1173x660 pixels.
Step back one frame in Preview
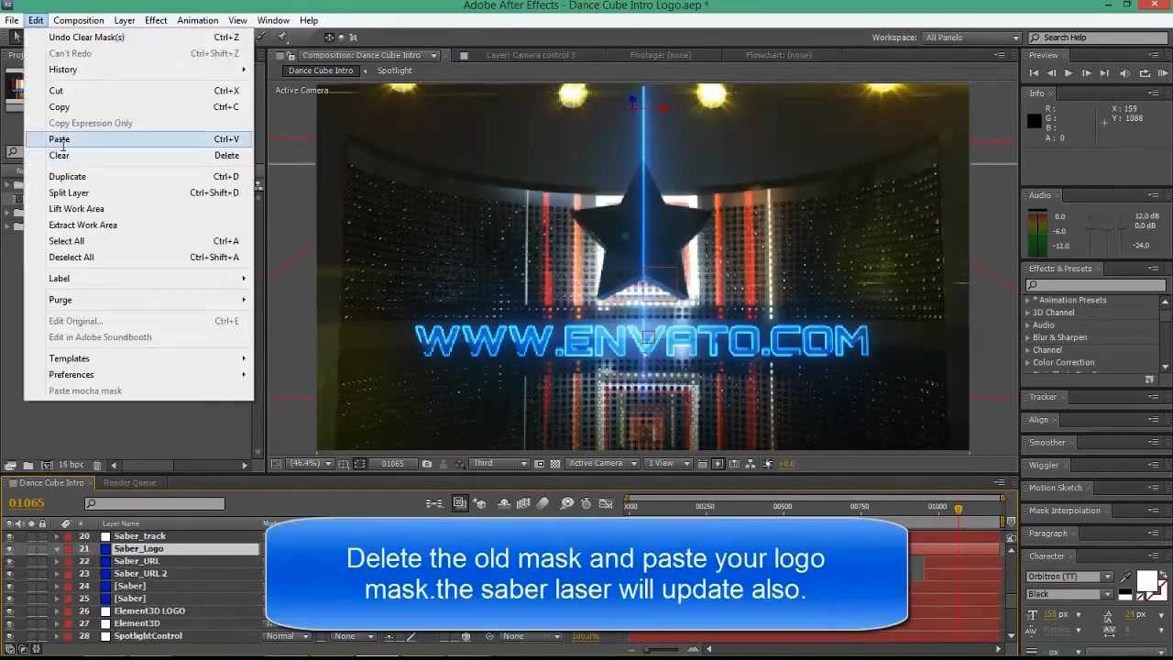coord(1051,73)
